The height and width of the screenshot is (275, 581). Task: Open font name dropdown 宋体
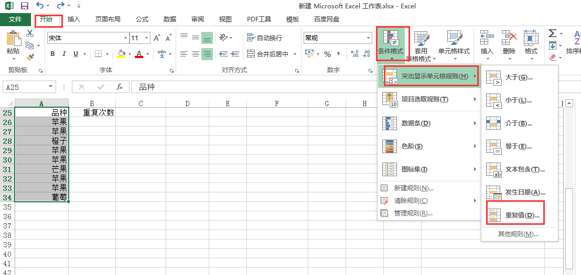[126, 38]
